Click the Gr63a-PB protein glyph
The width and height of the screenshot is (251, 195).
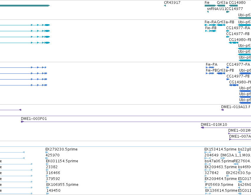(221, 73)
